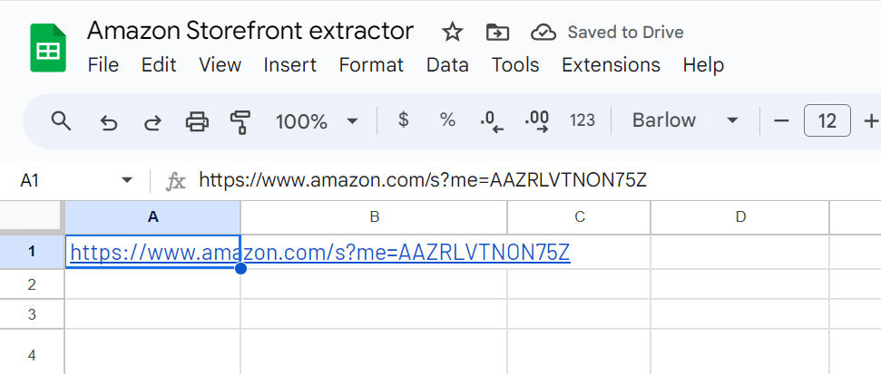Open the Data menu
This screenshot has height=374, width=881.
[x=447, y=65]
